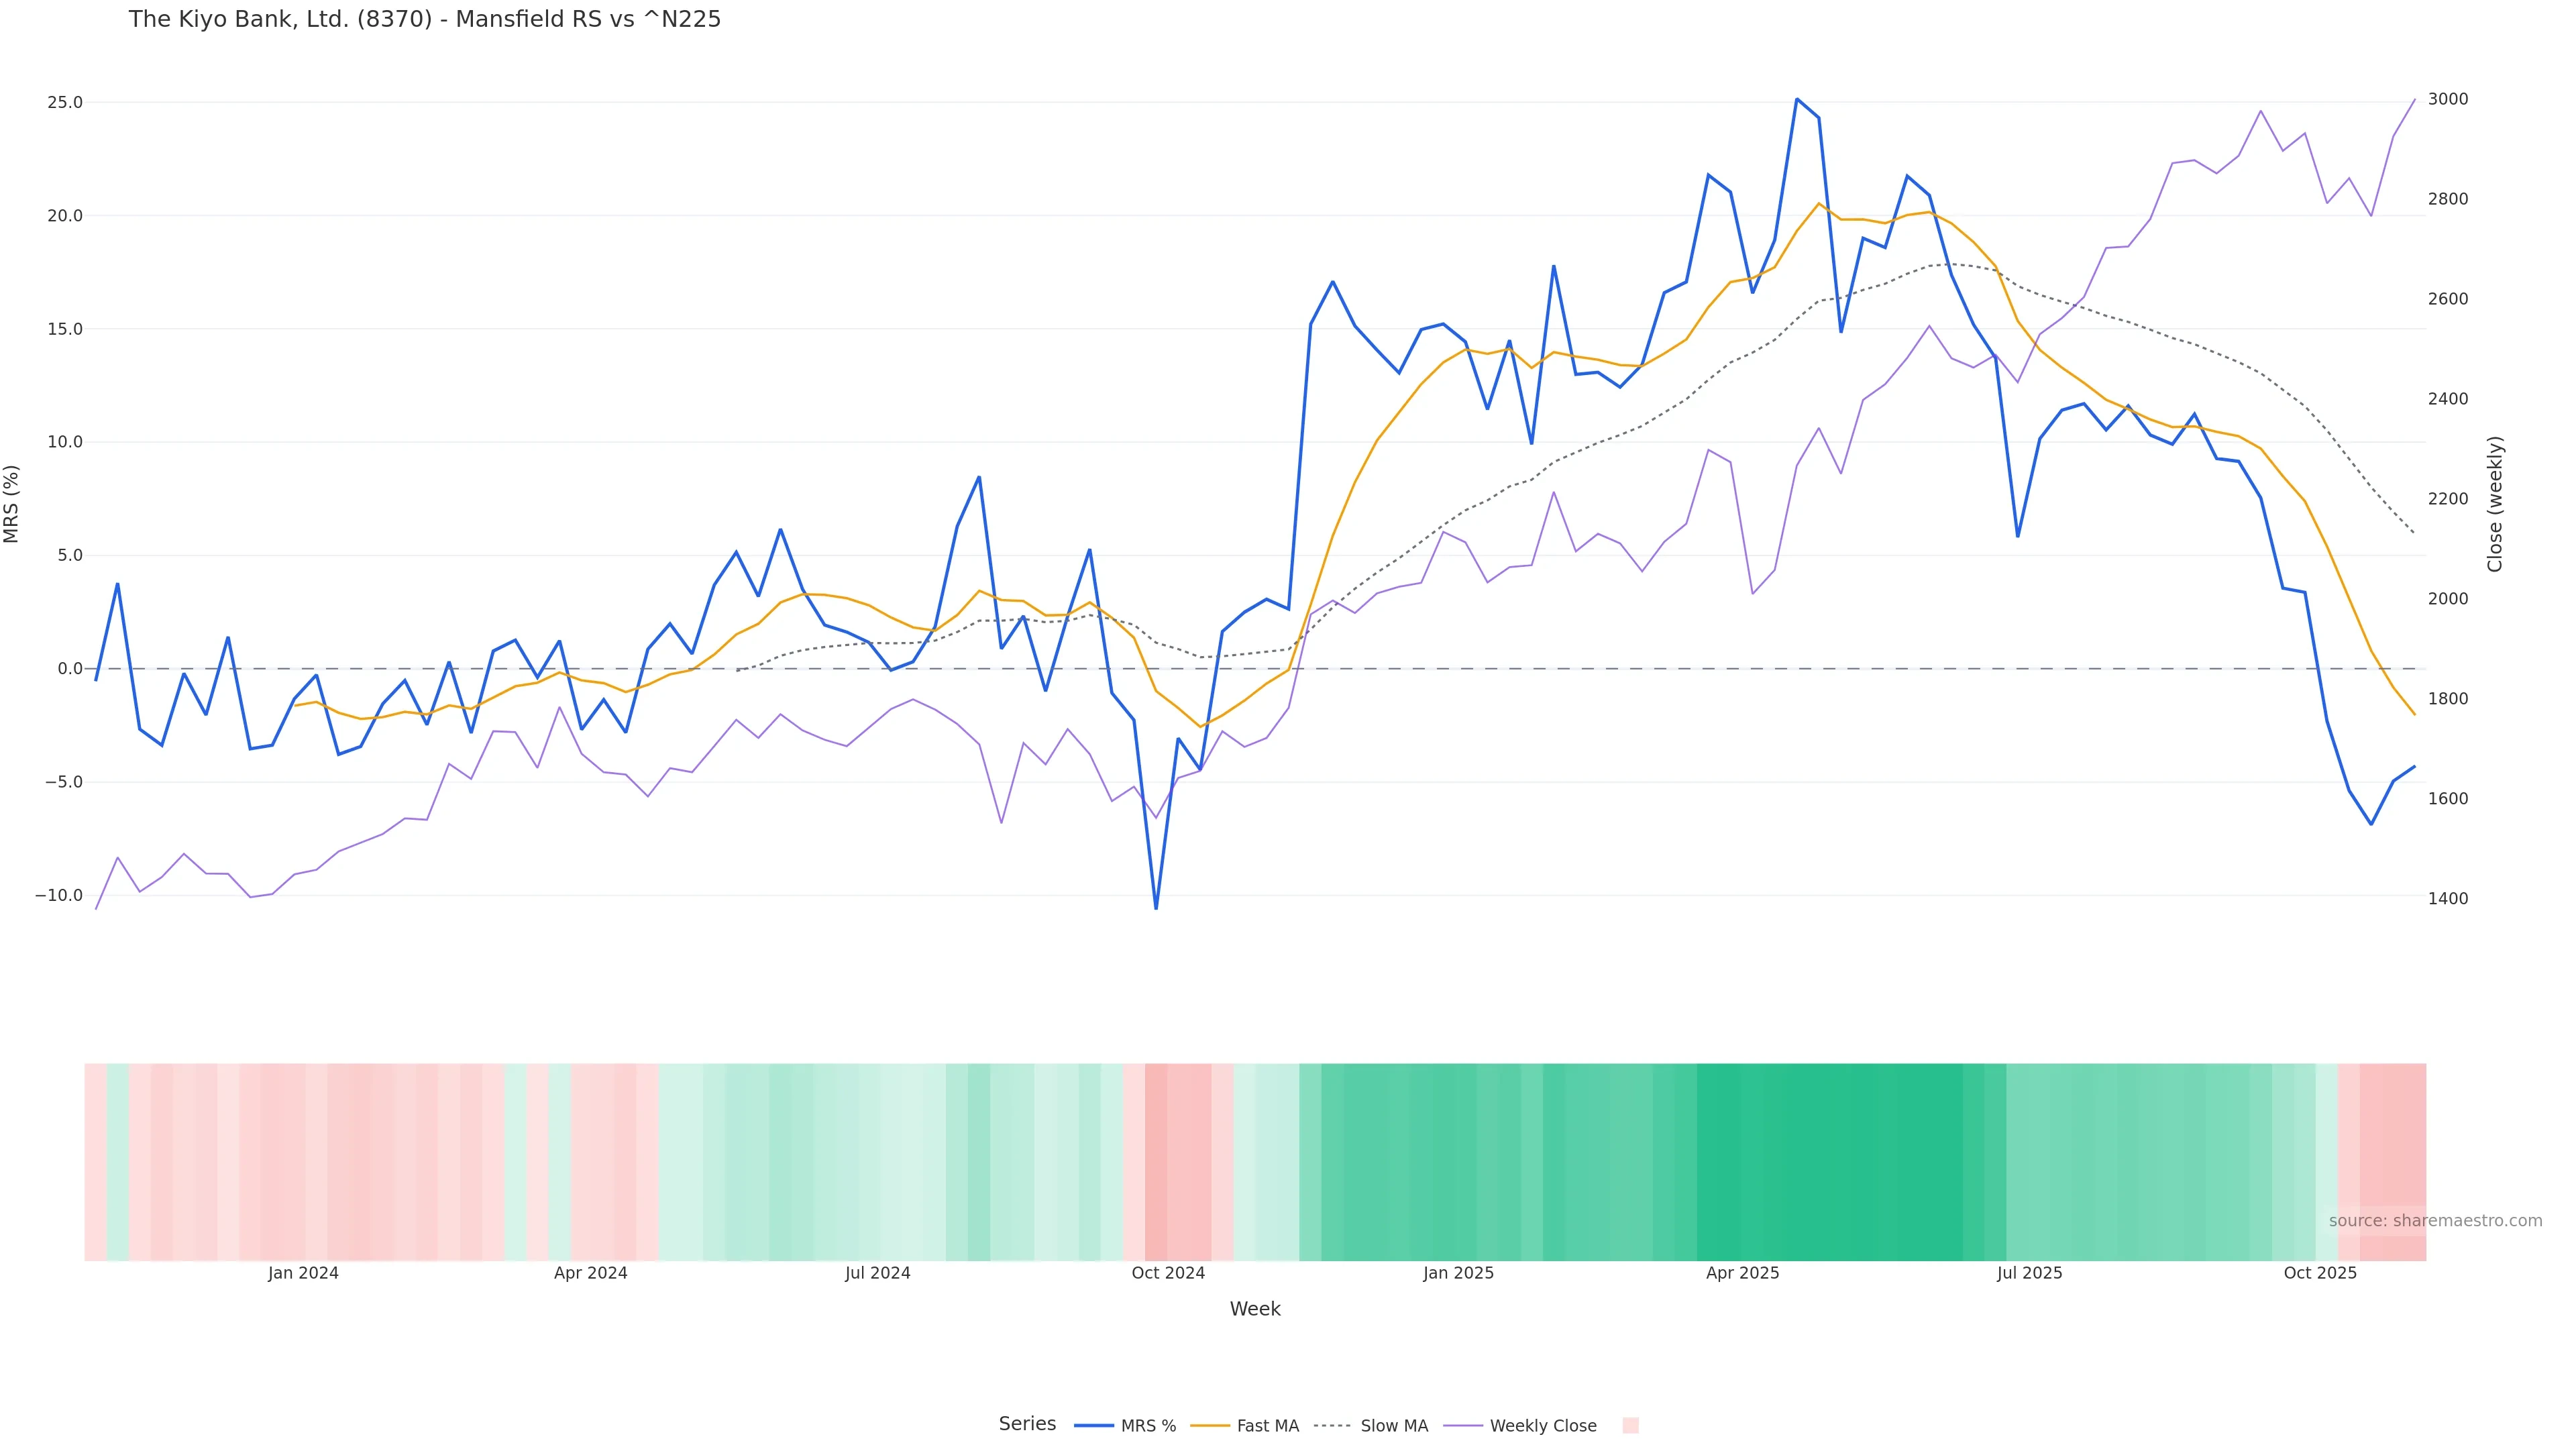Click the Jul 2024 x-axis label
Screen dimensions: 2576x1449
[x=877, y=1273]
